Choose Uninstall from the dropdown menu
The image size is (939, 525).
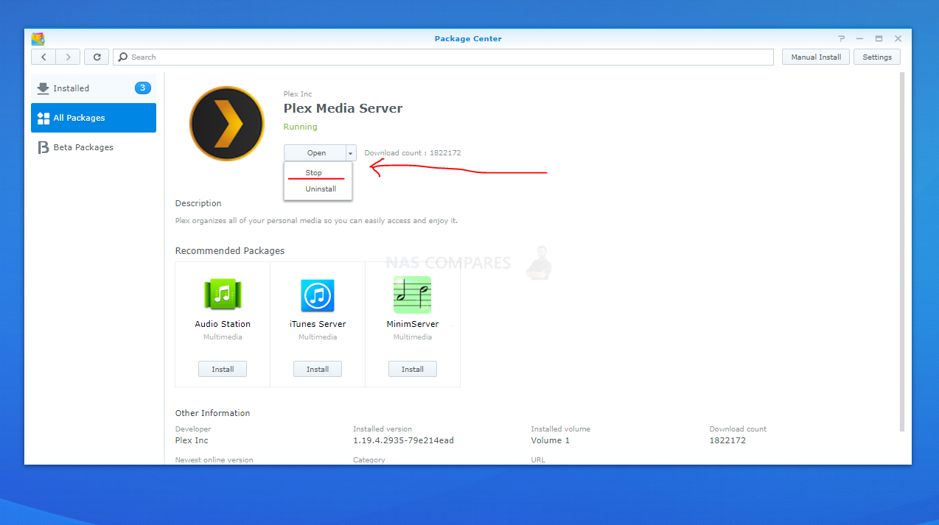click(x=318, y=189)
